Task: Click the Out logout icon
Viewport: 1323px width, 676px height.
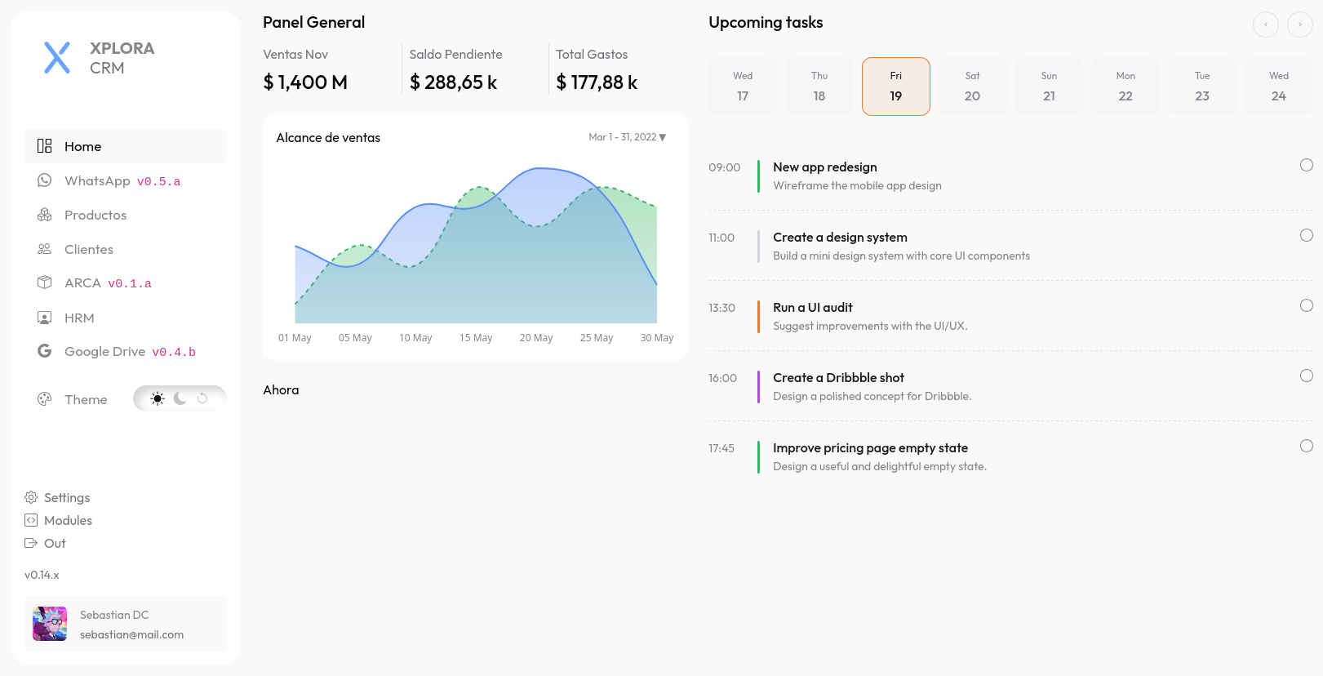Action: point(31,543)
